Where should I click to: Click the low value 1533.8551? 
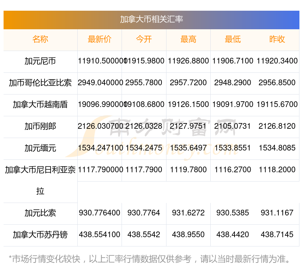(x=233, y=148)
